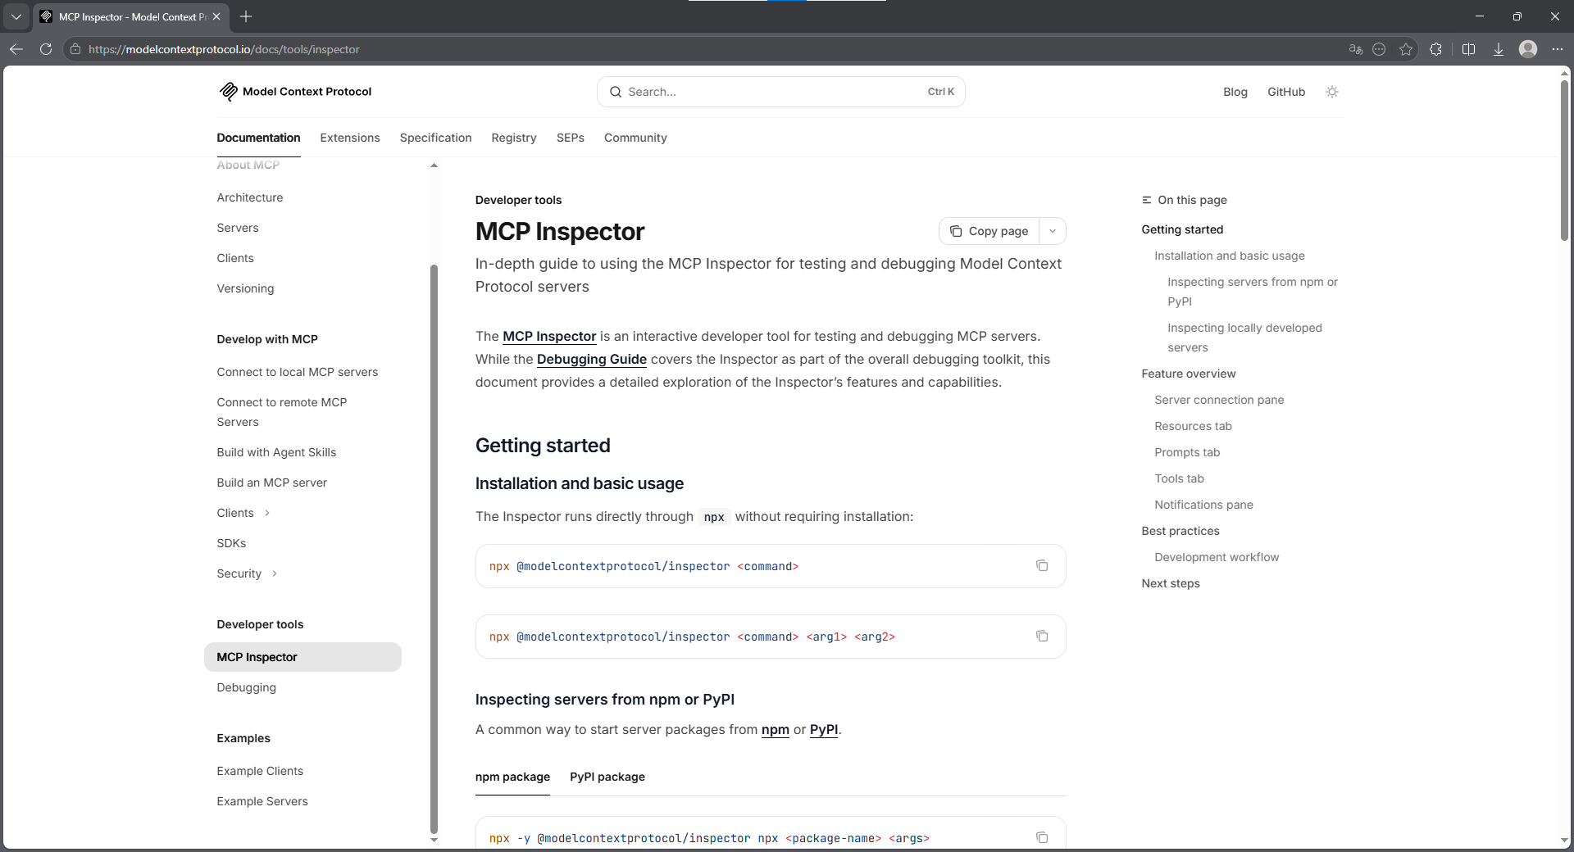Jump to Resources tab section
The height and width of the screenshot is (852, 1574).
tap(1193, 426)
